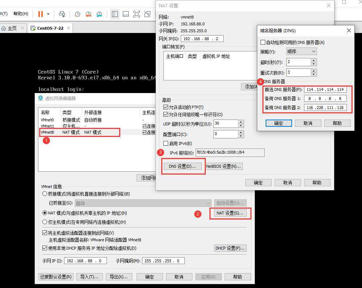Select the VMnet0 row in network list
This screenshot has height=288, width=362.
coord(97,120)
